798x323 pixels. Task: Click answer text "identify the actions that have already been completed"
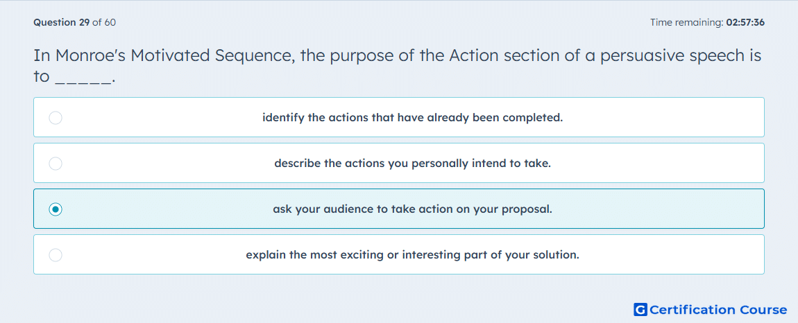tap(413, 118)
